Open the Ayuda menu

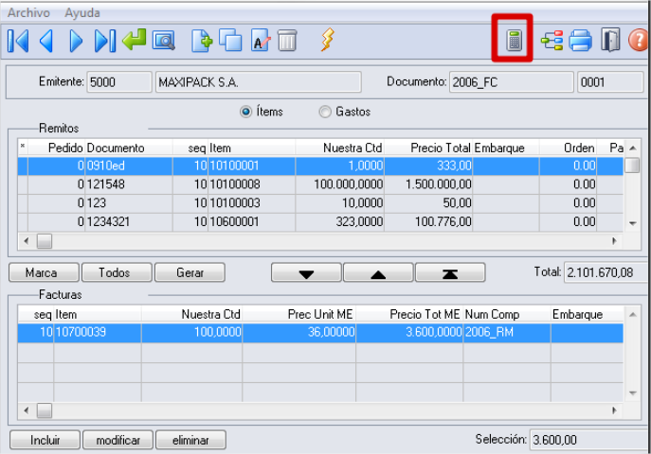(x=82, y=13)
